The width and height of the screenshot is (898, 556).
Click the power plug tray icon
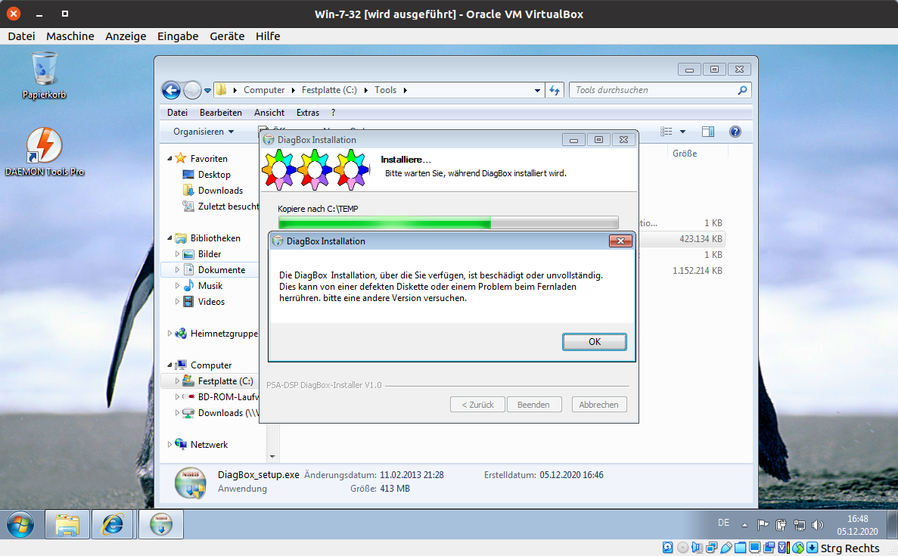pos(781,524)
